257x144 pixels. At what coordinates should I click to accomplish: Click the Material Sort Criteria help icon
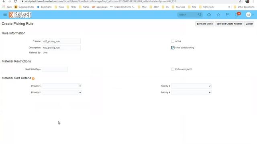(33, 78)
